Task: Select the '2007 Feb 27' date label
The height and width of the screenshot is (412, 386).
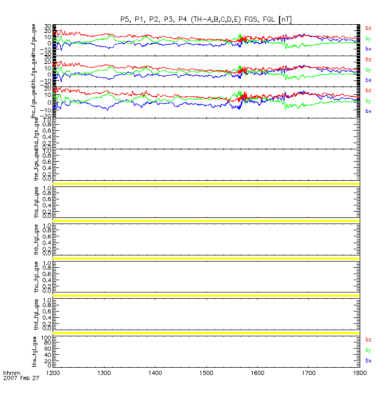Action: [x=21, y=378]
